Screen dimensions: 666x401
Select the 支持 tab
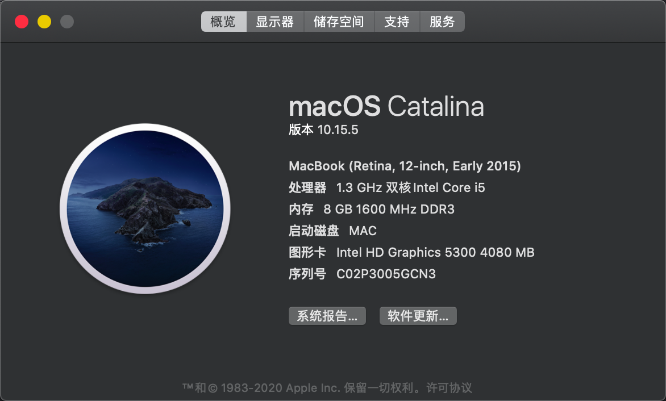[x=397, y=22]
